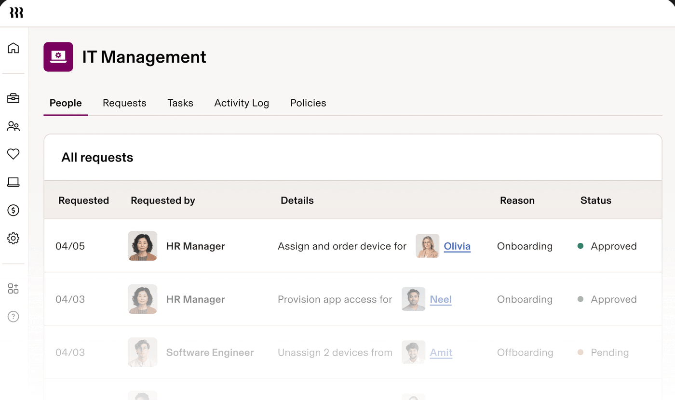The width and height of the screenshot is (675, 400).
Task: Click 'Unassign 2 devices from' text
Action: point(335,352)
